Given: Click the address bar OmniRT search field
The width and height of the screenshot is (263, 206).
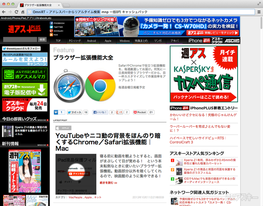Looking at the screenshot, I should pyautogui.click(x=141, y=12).
